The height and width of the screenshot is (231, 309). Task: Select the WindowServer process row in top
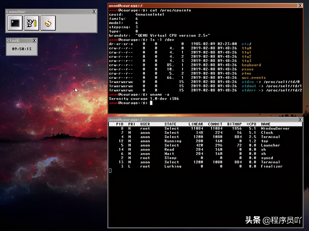click(275, 128)
